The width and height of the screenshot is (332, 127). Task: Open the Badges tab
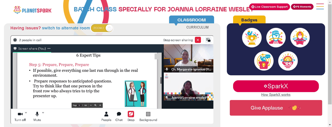click(249, 20)
